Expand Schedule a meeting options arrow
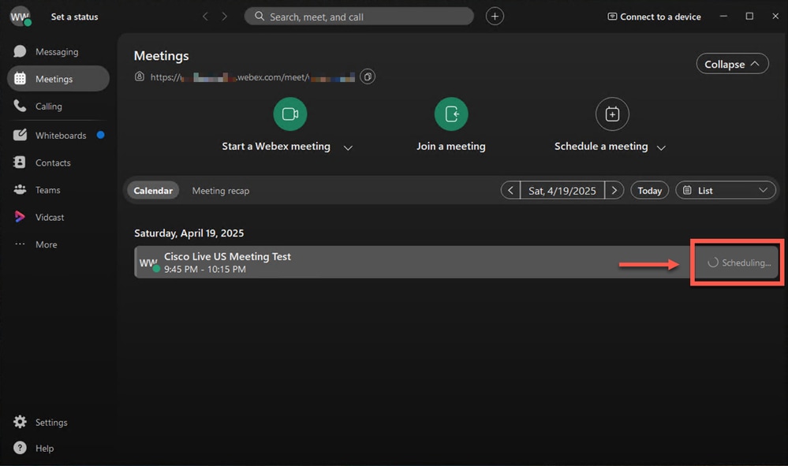 tap(661, 147)
